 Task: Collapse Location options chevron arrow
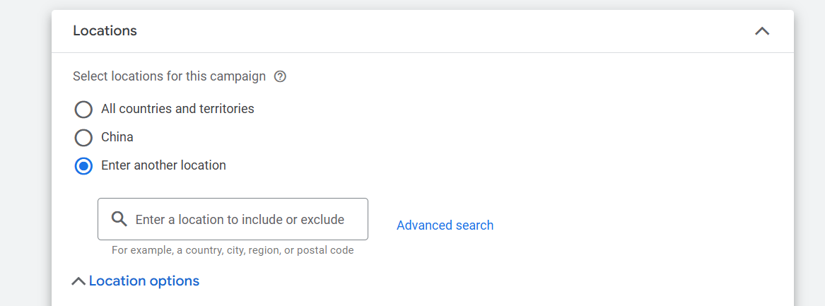coord(78,281)
